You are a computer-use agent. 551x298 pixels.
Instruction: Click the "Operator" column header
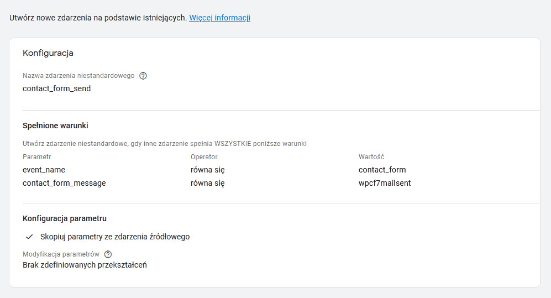[204, 157]
